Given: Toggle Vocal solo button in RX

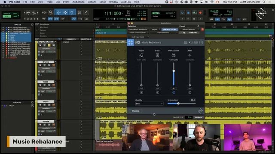Looking at the screenshot, I should point(141,92).
